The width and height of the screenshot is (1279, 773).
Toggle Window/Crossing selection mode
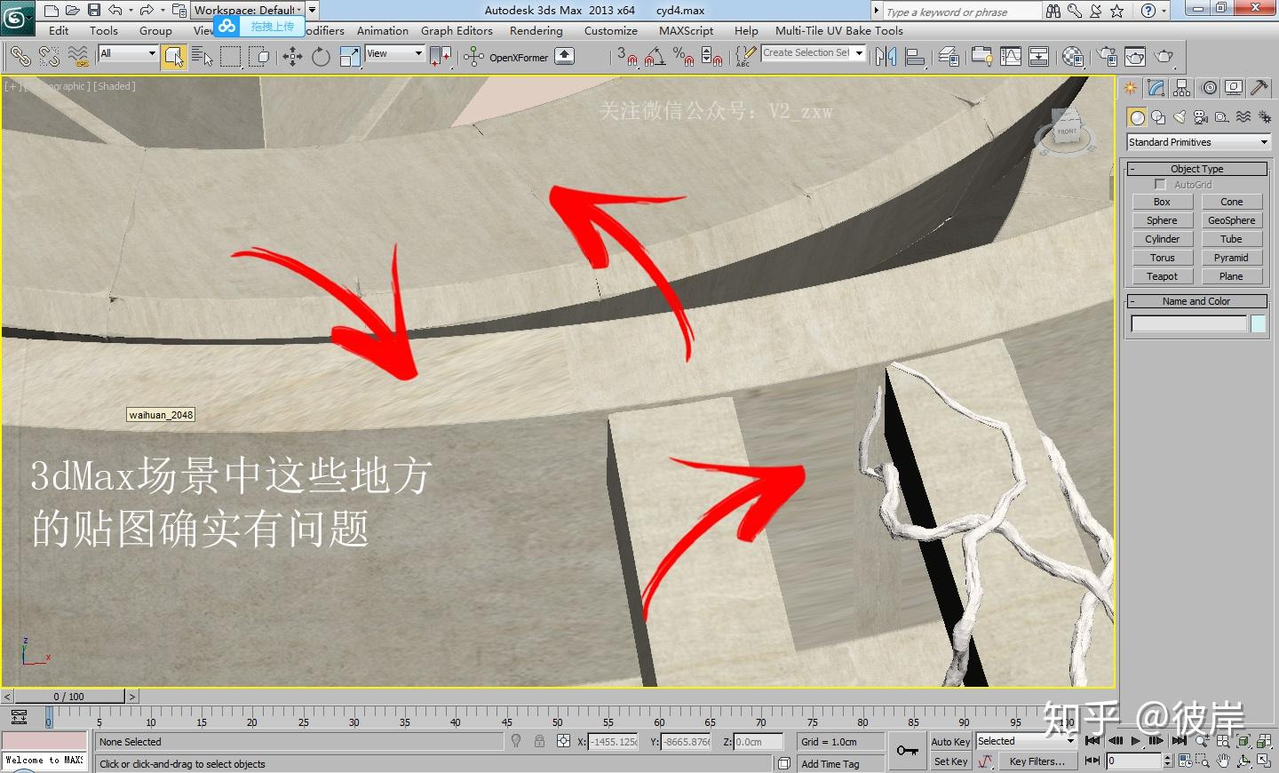pos(259,57)
